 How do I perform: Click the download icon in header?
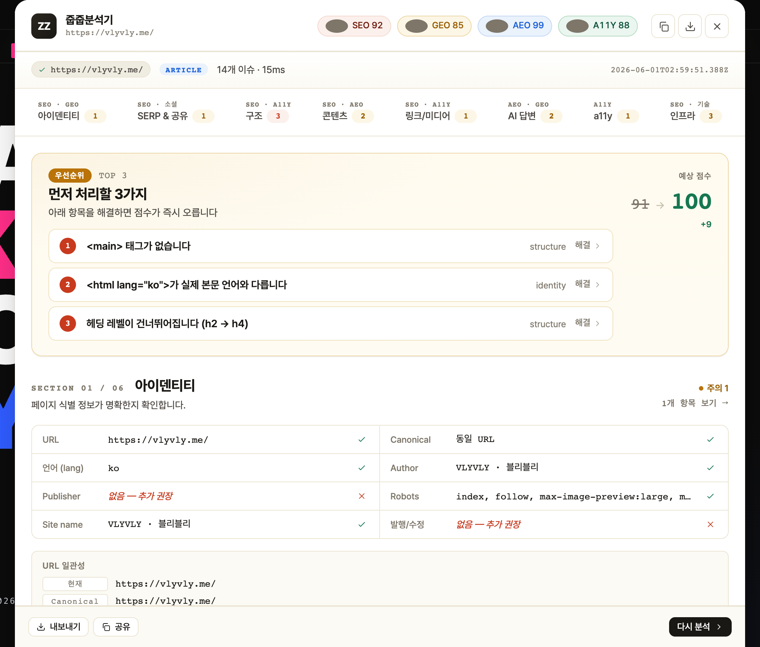(690, 26)
